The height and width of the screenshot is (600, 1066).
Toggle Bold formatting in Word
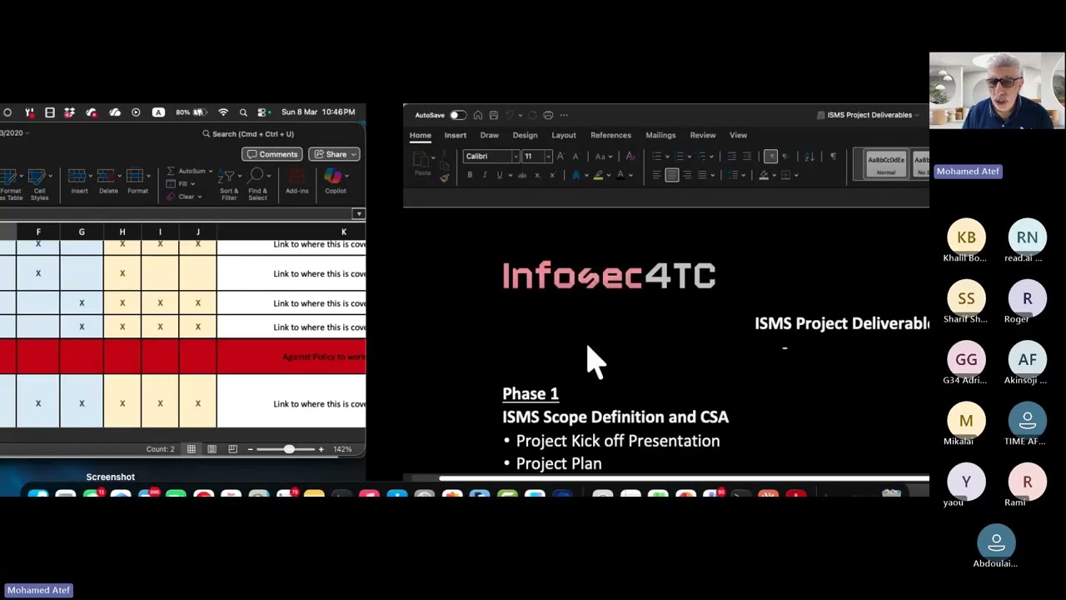470,175
